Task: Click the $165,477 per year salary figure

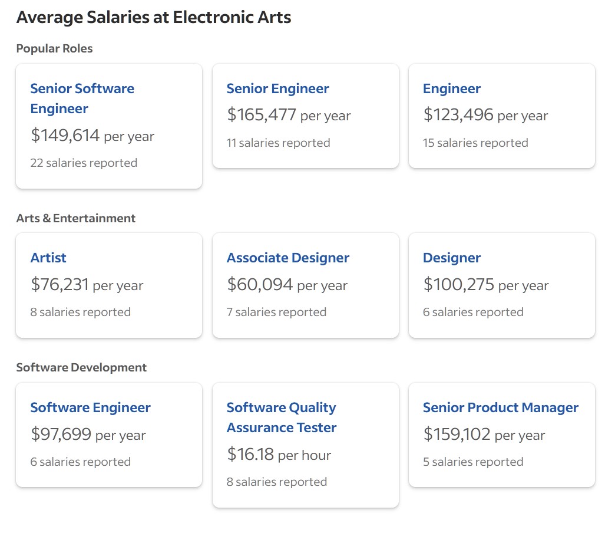Action: [x=289, y=115]
